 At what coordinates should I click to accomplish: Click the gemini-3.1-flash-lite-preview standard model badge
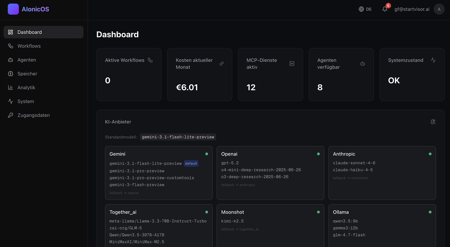tap(178, 137)
